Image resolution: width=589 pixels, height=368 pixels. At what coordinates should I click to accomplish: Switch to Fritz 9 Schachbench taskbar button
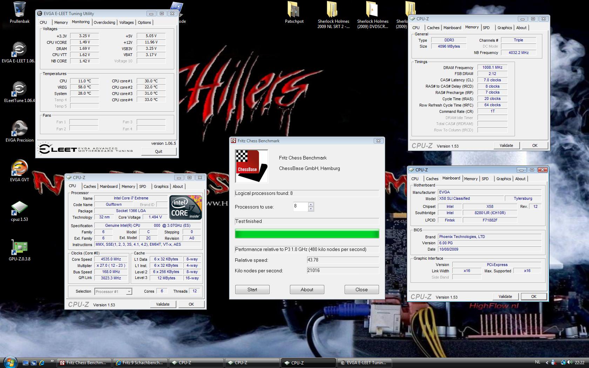[140, 363]
